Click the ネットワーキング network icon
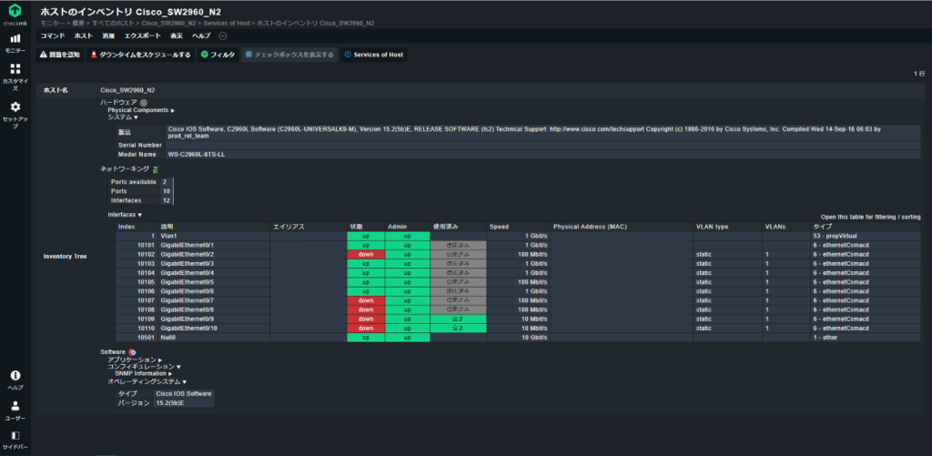Screen dimensions: 932x456 click(155, 169)
